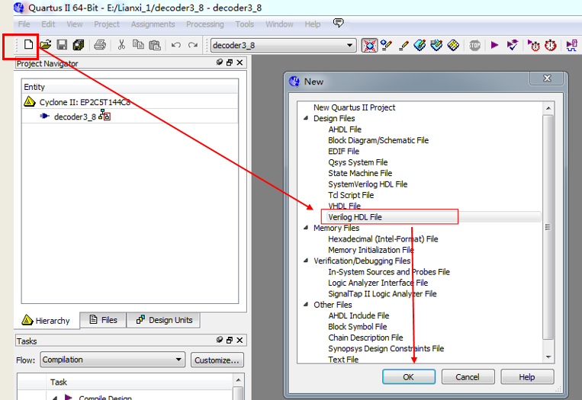Collapse the Compile Design task
The height and width of the screenshot is (400, 582).
coord(55,398)
